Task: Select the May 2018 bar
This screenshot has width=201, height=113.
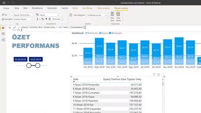Action: tap(99, 51)
